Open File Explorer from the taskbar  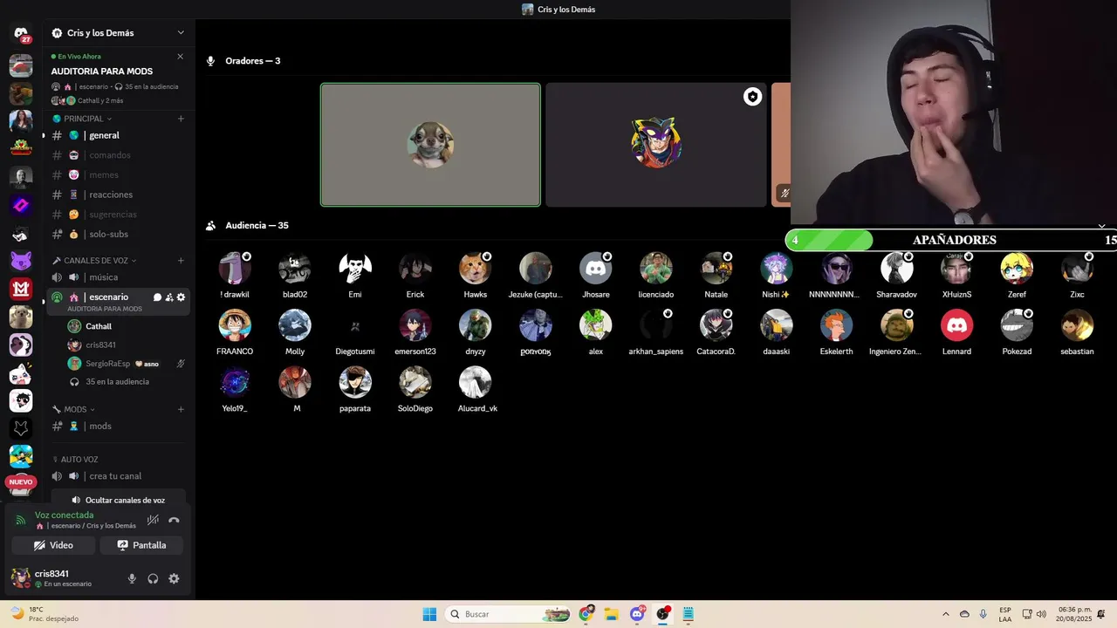pyautogui.click(x=612, y=614)
